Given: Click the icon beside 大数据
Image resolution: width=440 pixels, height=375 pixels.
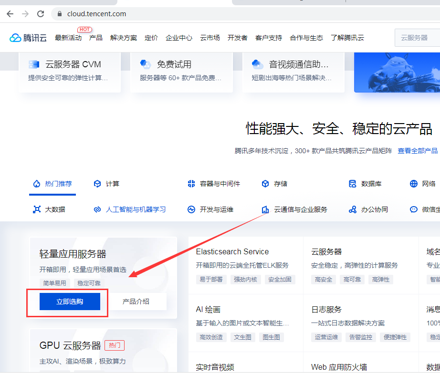Looking at the screenshot, I should coord(37,209).
